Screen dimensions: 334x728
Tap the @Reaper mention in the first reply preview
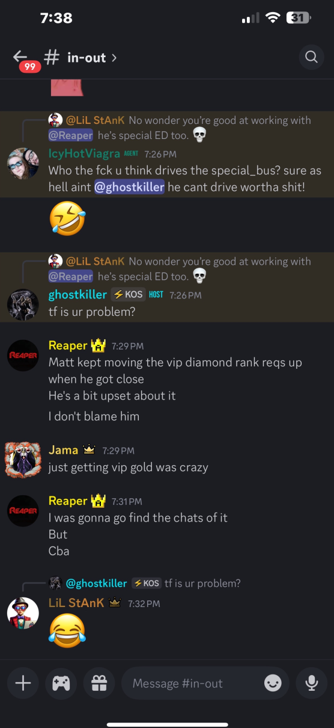click(71, 135)
